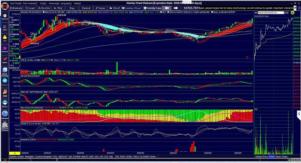The height and width of the screenshot is (163, 301).
Task: Select the Custom template tab
Action: tap(43, 156)
